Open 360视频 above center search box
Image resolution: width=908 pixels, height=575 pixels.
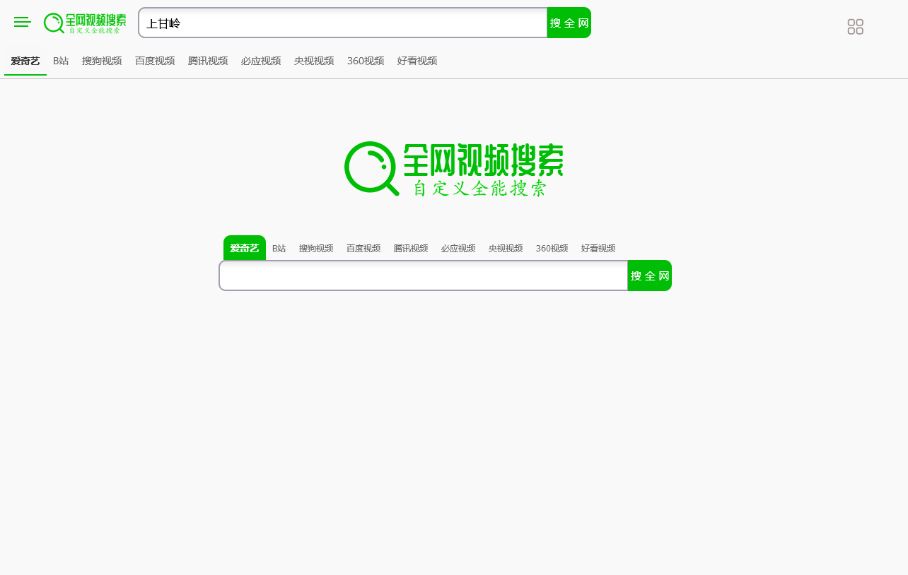pos(552,249)
